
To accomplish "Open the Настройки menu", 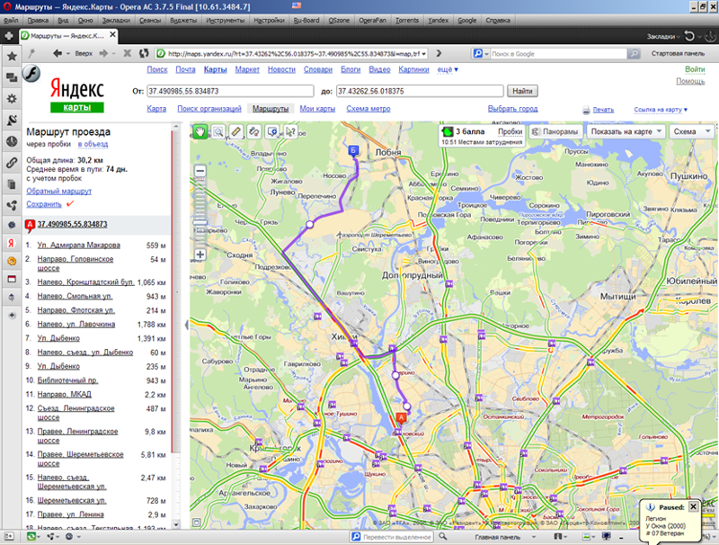I will point(269,20).
